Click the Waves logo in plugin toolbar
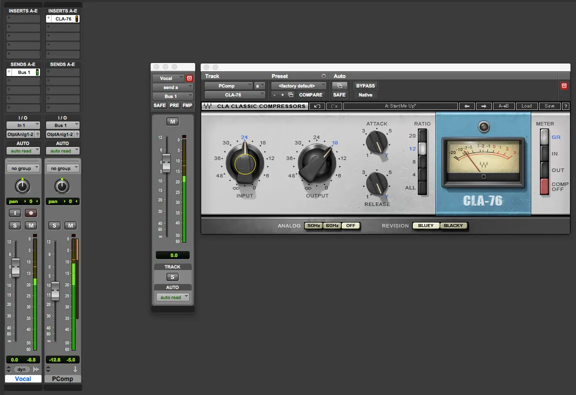The width and height of the screenshot is (576, 395). [x=208, y=106]
